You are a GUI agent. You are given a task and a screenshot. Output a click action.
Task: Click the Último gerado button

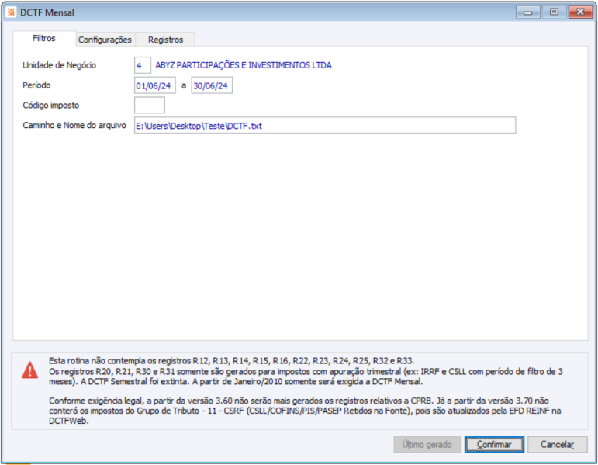coord(427,444)
